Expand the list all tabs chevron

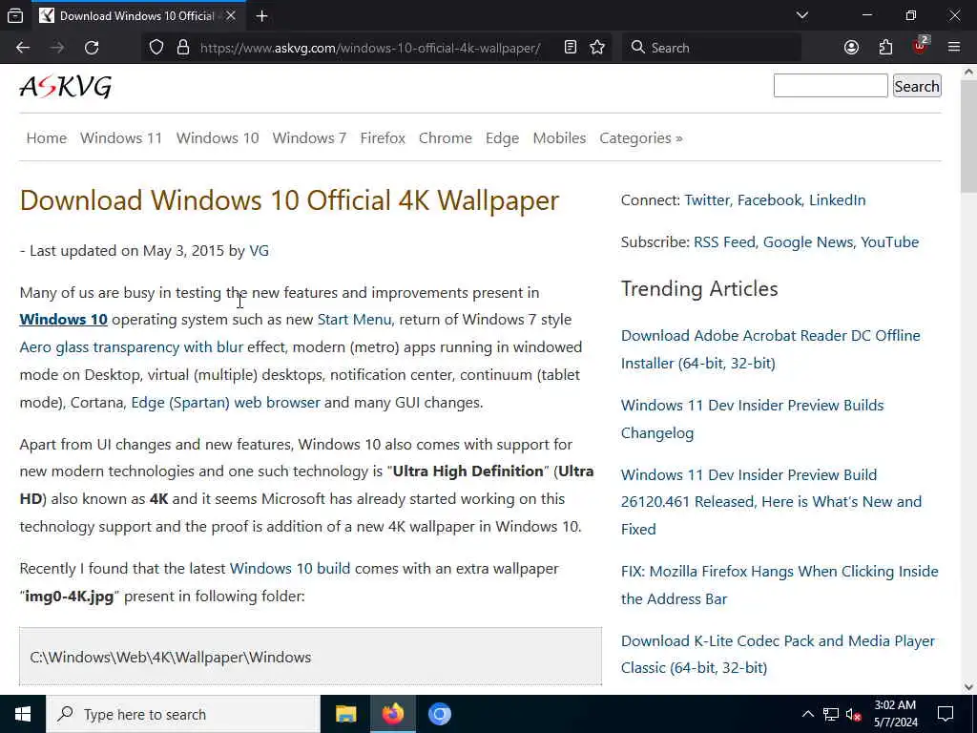pos(801,15)
